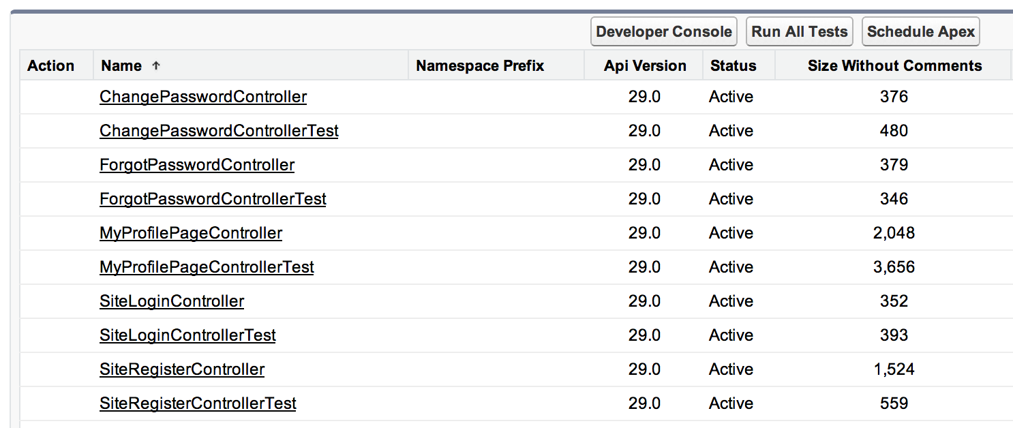Click the SiteLoginController link
The image size is (1013, 428).
(172, 301)
